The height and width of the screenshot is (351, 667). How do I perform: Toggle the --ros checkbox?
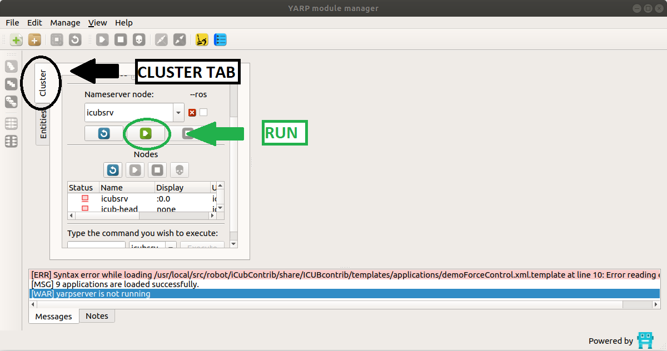(203, 112)
